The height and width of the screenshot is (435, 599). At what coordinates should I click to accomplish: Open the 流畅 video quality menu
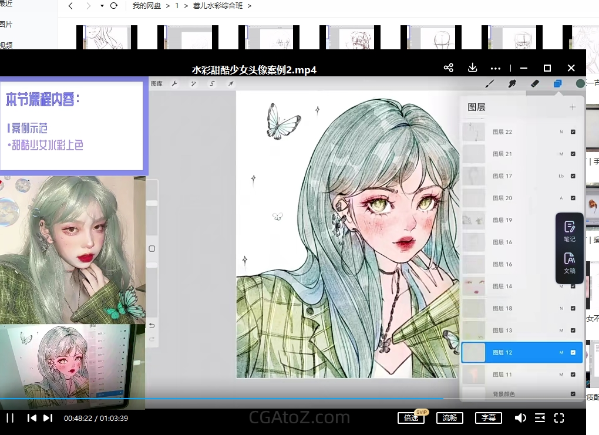449,418
